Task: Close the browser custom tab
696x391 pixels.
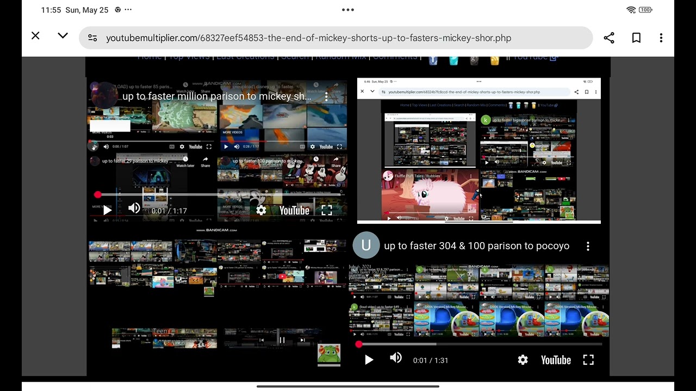Action: tap(35, 36)
